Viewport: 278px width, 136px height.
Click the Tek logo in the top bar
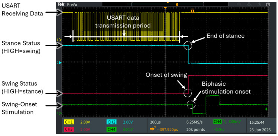click(x=61, y=4)
